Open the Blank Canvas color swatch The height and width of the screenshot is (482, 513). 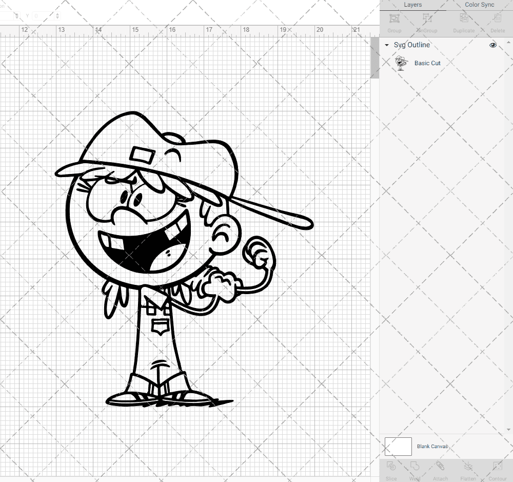(398, 446)
